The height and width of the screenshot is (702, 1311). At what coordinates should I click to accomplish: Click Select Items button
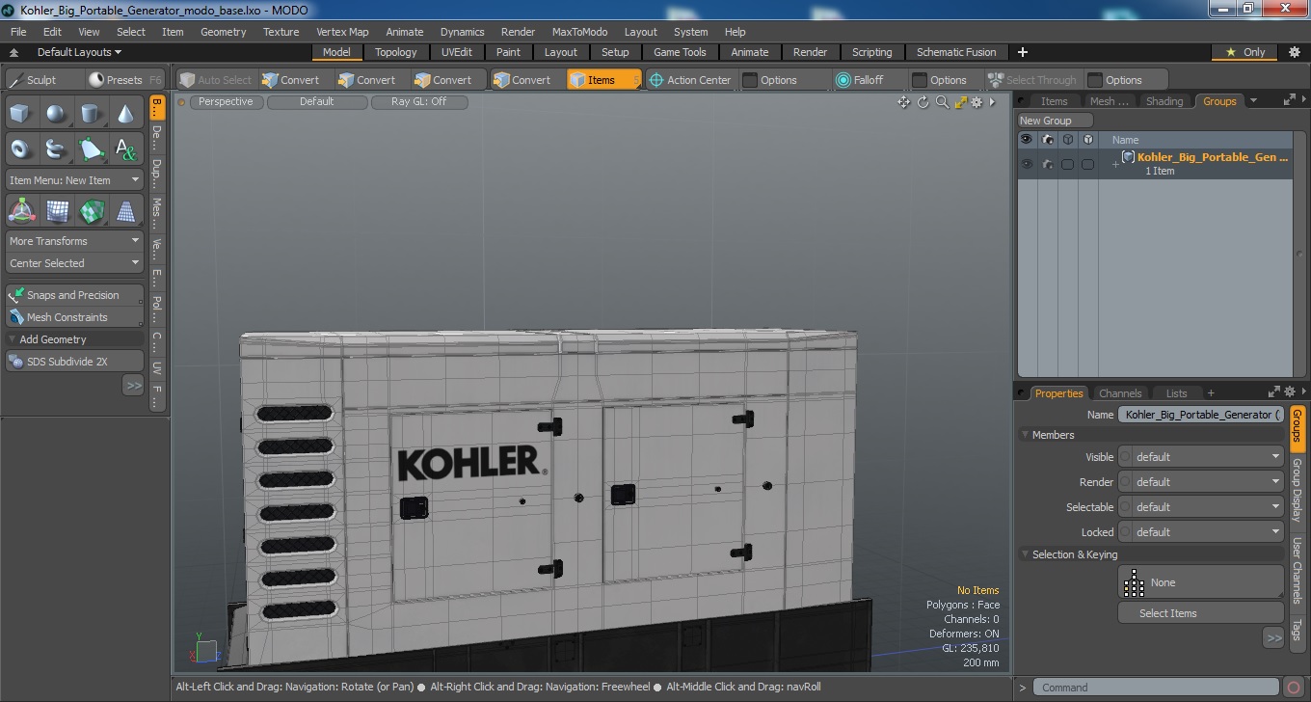[x=1200, y=613]
